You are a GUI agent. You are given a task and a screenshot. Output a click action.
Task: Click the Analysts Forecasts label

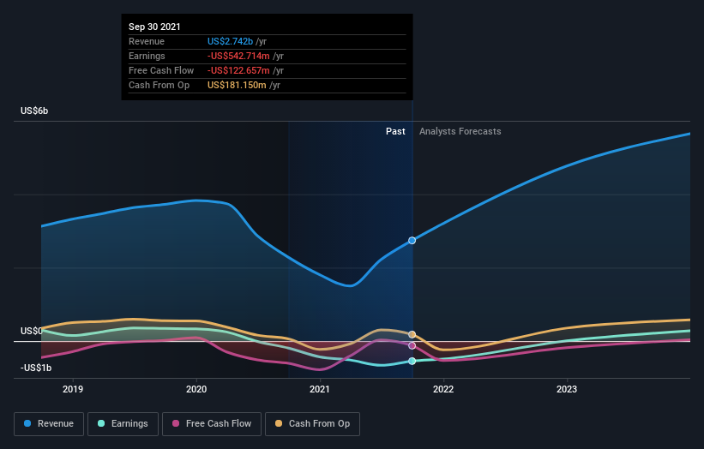click(x=460, y=131)
